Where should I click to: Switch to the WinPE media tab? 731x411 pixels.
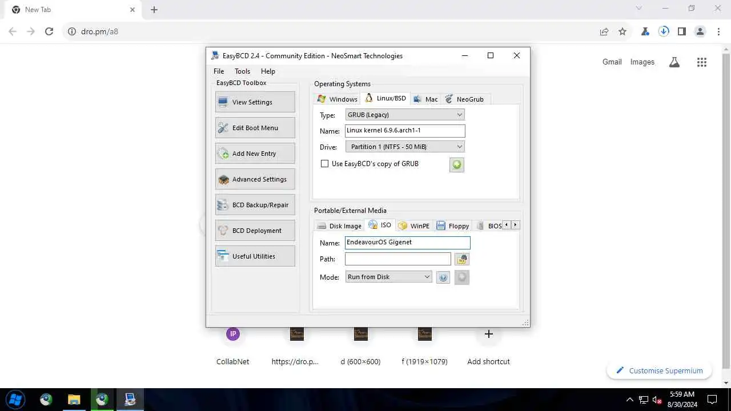[414, 226]
